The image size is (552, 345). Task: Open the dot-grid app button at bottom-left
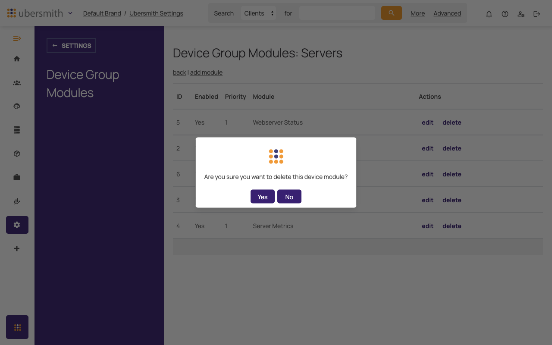click(x=17, y=327)
